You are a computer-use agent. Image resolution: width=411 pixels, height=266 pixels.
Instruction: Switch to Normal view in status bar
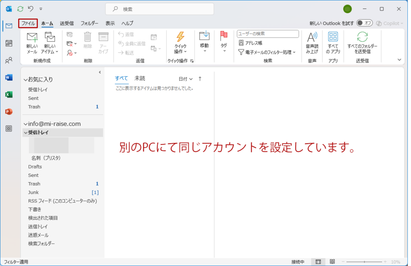318,262
